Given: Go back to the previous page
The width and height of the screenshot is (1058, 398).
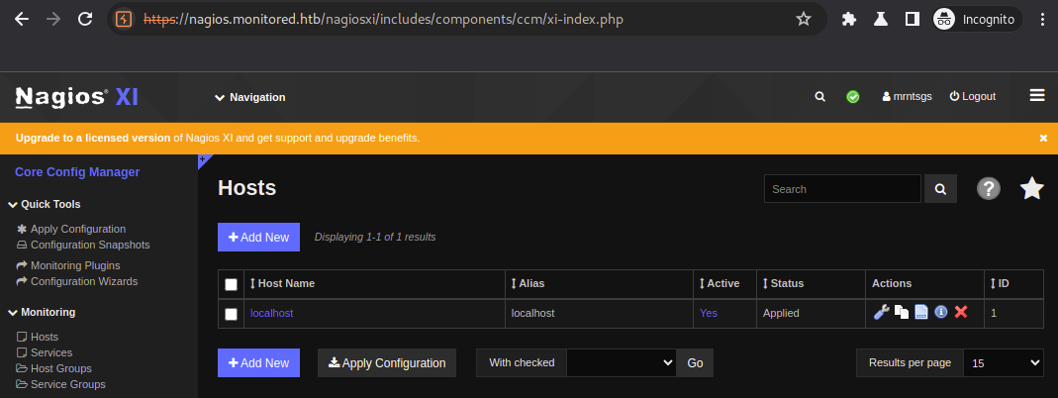Looking at the screenshot, I should 22,19.
